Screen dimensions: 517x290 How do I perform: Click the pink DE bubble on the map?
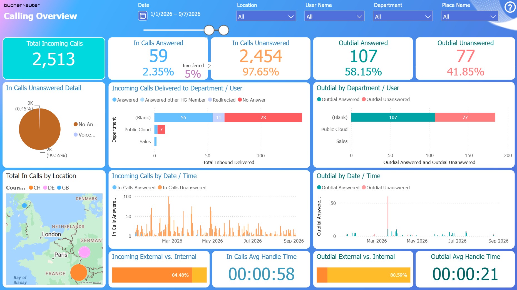click(x=84, y=252)
